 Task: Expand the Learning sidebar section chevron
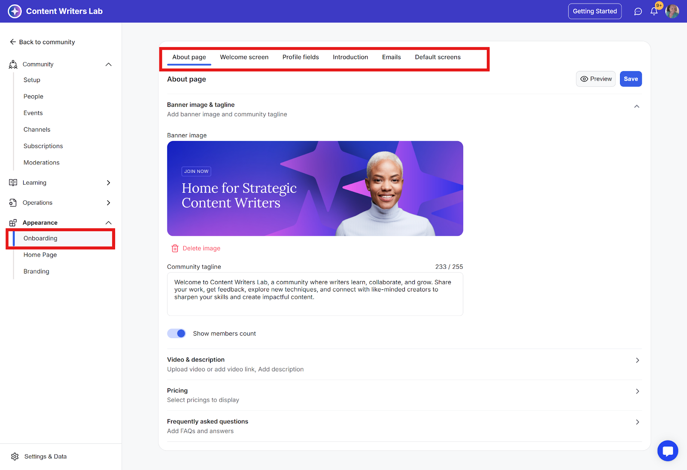point(109,182)
